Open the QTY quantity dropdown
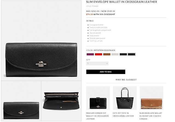This screenshot has width=175, height=122. 97,63
